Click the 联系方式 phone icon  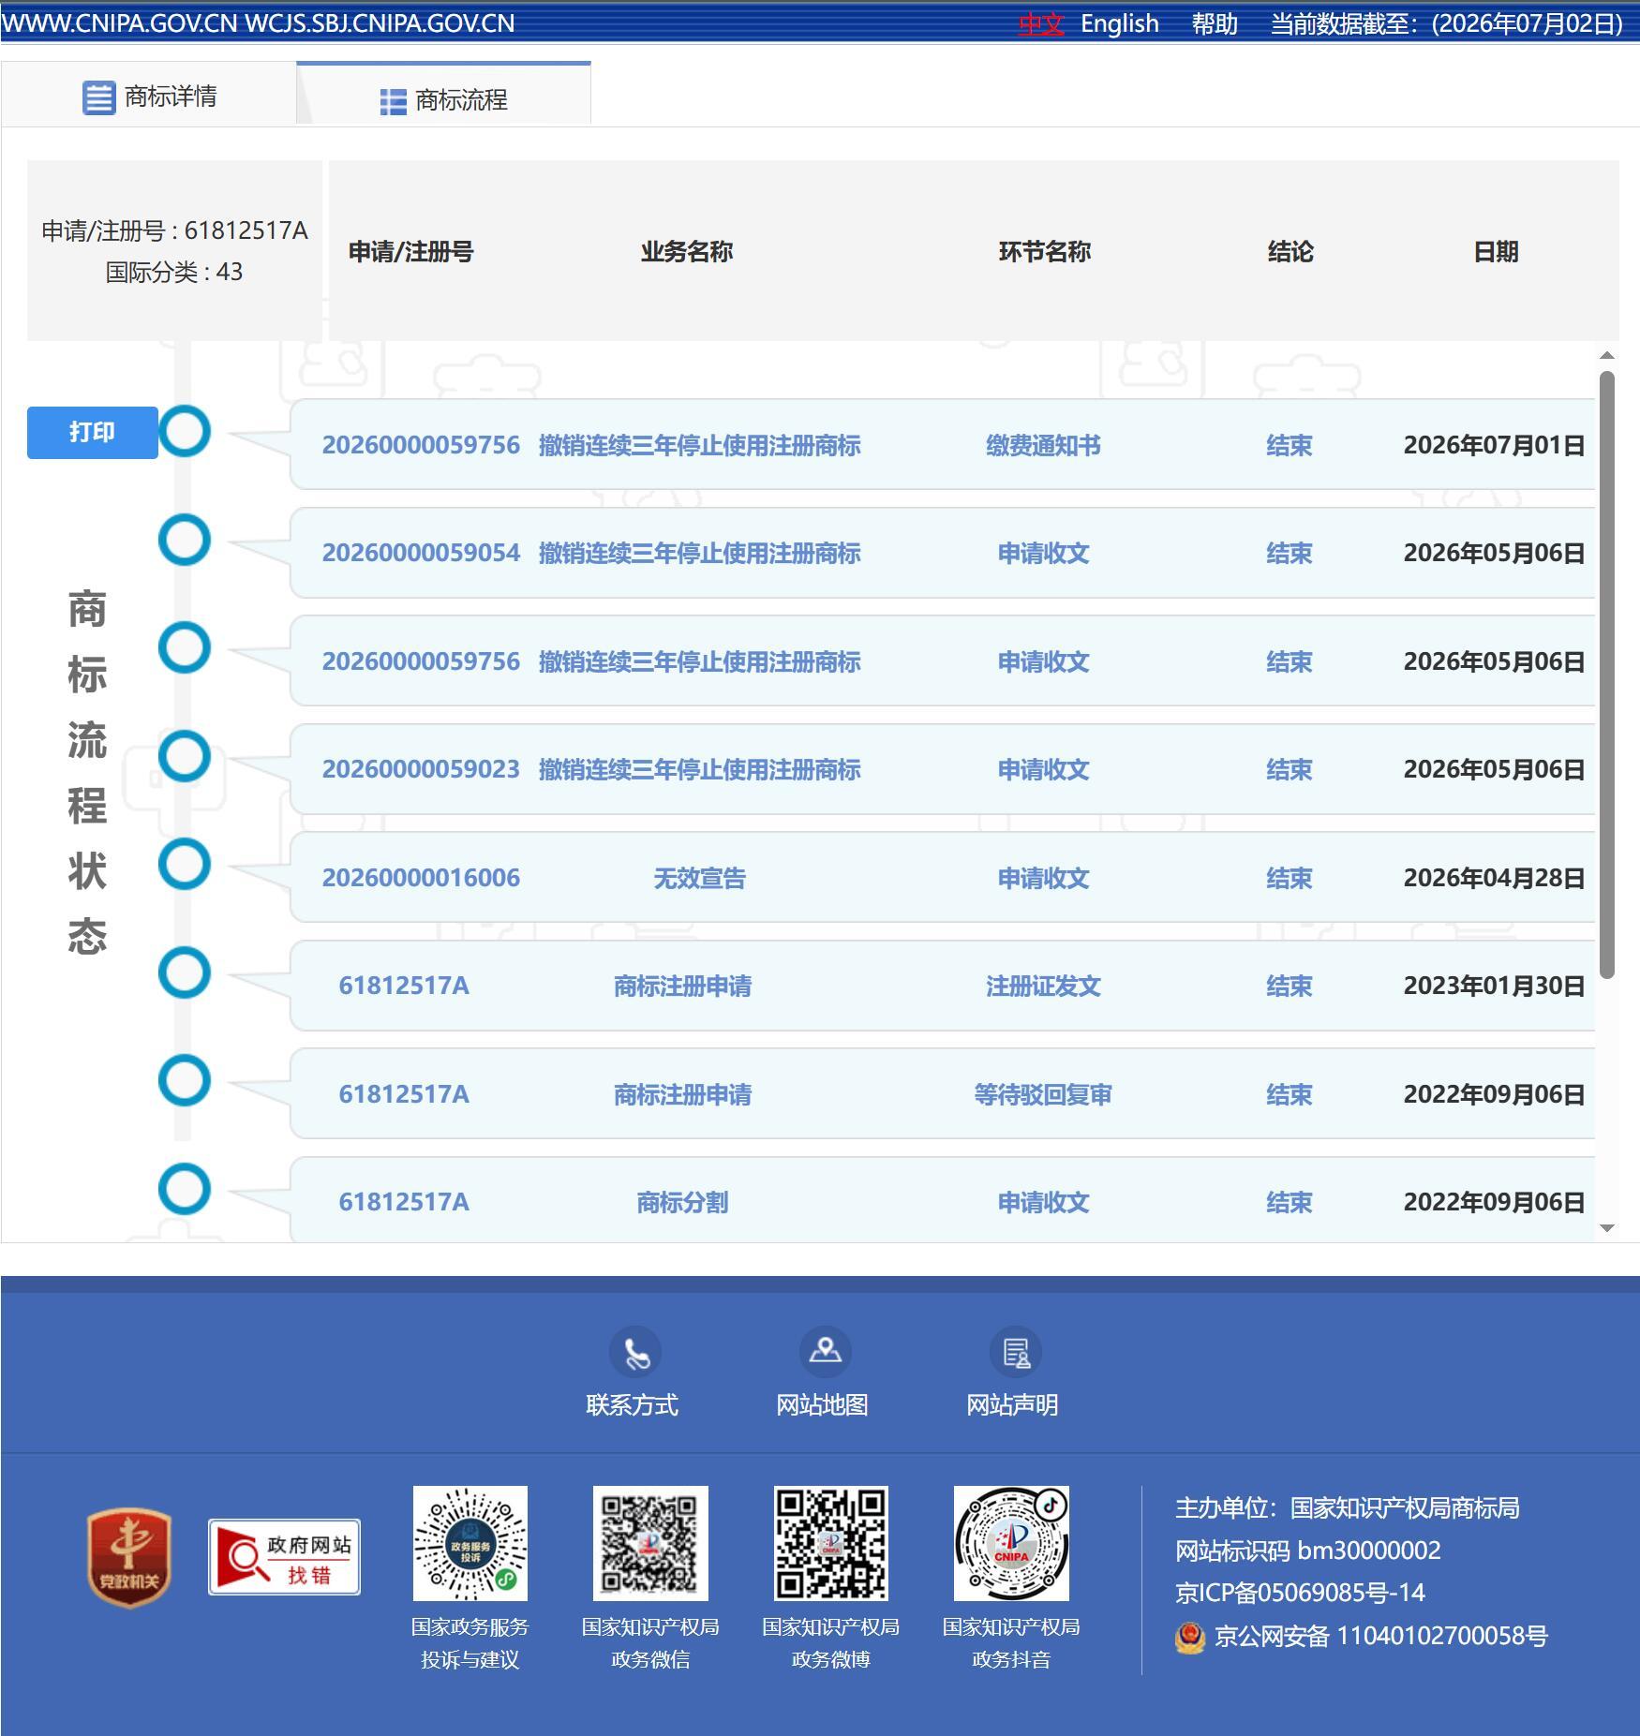point(635,1352)
